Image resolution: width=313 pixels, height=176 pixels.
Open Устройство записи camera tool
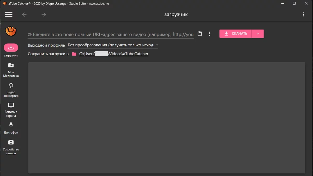(11, 142)
